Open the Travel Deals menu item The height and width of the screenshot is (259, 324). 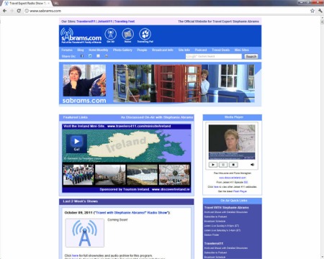pos(221,50)
